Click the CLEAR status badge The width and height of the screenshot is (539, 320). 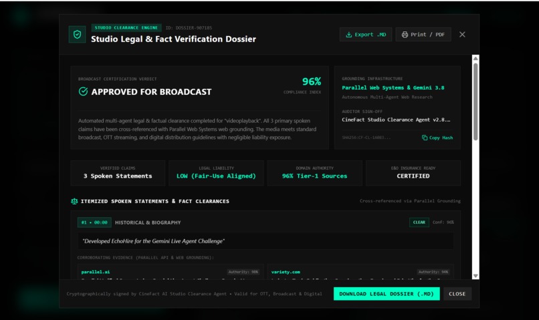419,222
